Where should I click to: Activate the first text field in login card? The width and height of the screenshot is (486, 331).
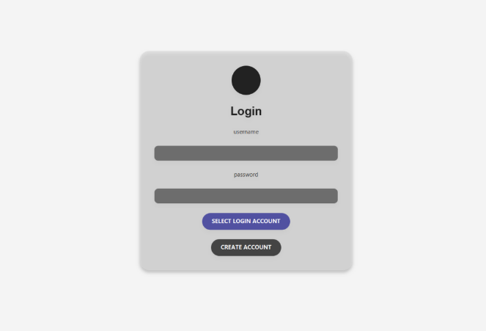tap(246, 153)
